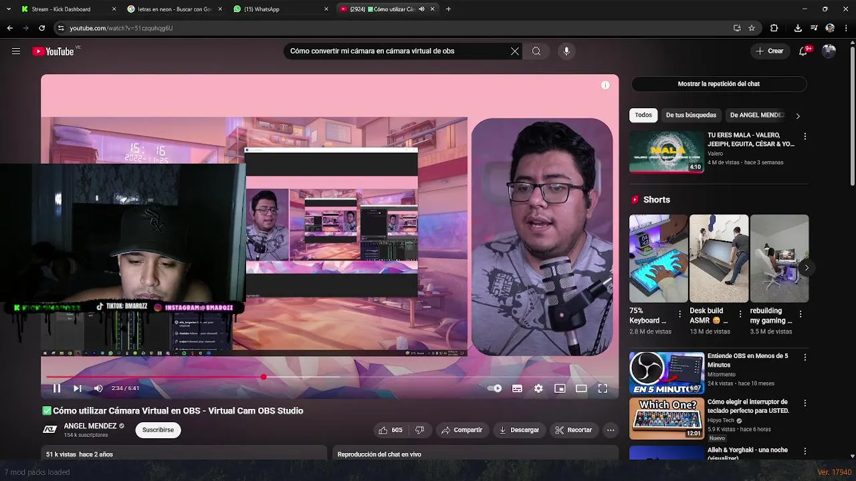Open options for Entiende OBS video
The width and height of the screenshot is (856, 481).
[x=805, y=357]
